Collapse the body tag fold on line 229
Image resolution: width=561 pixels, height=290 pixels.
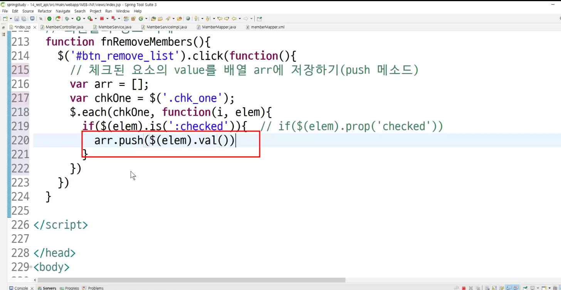pyautogui.click(x=30, y=267)
